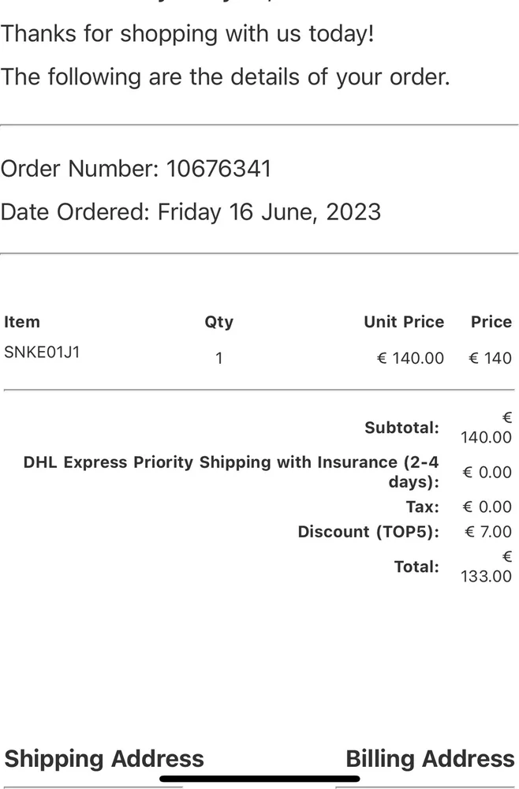Tap the item quantity value 1
Image resolution: width=519 pixels, height=789 pixels.
click(x=218, y=358)
